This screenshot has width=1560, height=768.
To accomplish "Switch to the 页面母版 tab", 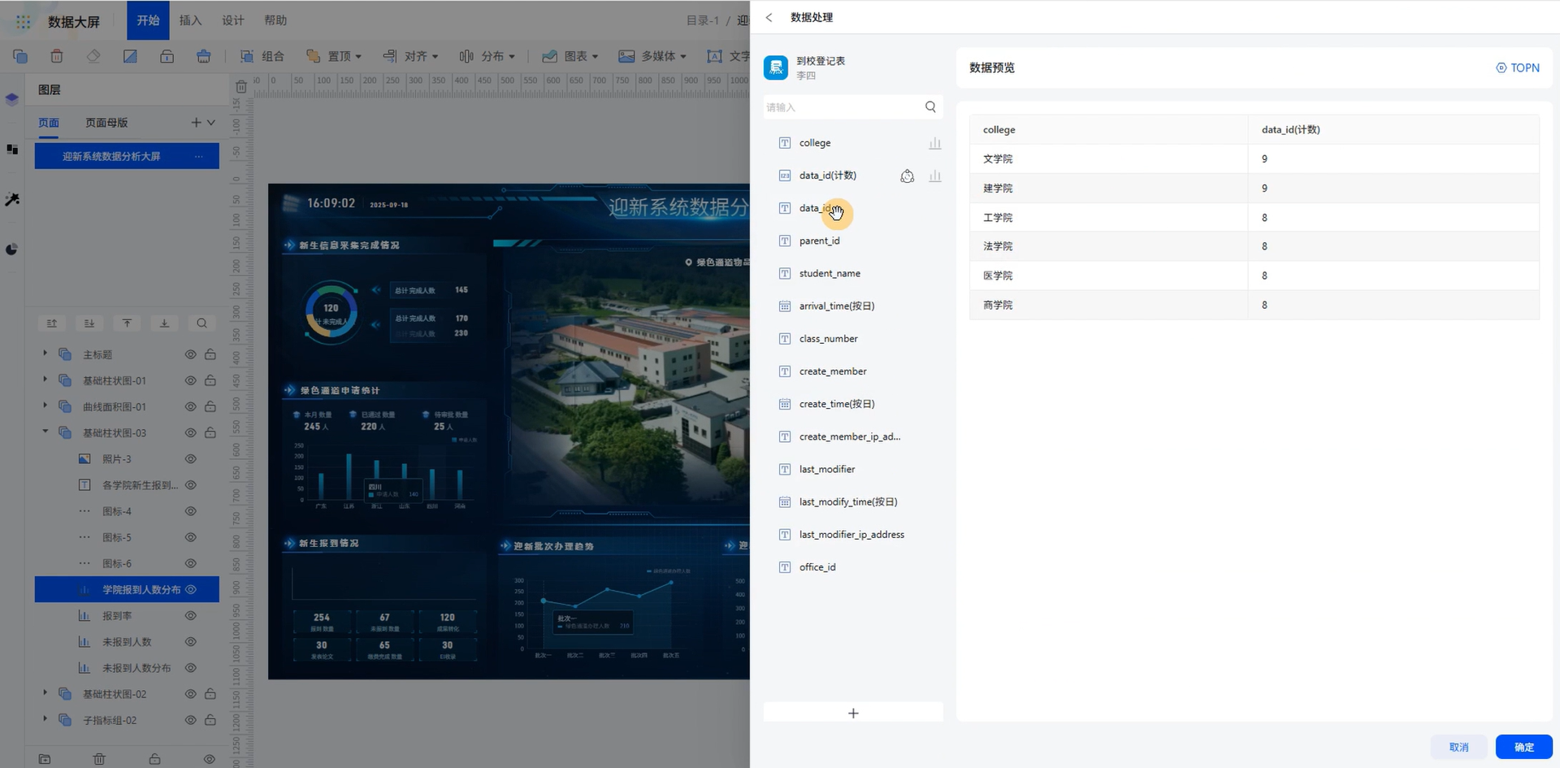I will click(106, 123).
